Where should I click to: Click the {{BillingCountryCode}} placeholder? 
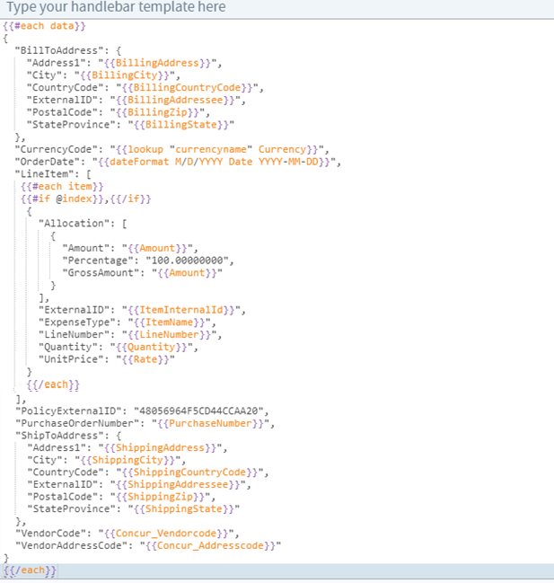187,87
